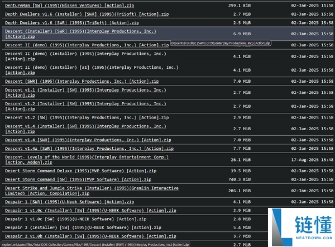335x247 pixels.
Task: Select the 6.9 MiB size in highlighted row
Action: tap(242, 34)
